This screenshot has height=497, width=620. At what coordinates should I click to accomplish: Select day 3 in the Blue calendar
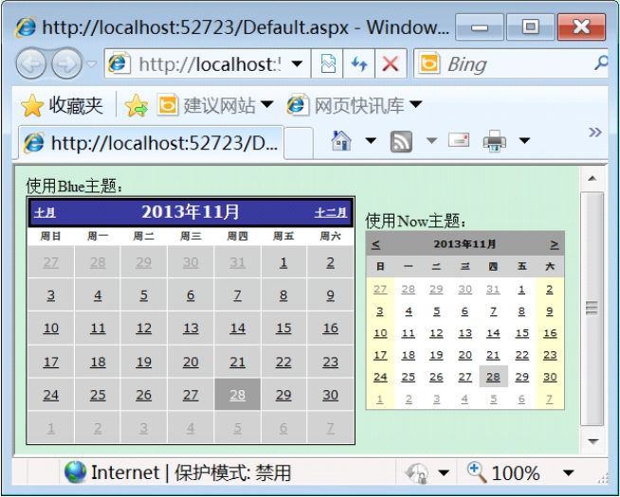point(50,294)
